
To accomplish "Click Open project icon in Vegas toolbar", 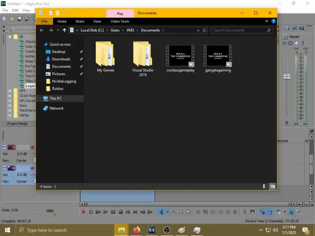I will click(12, 19).
